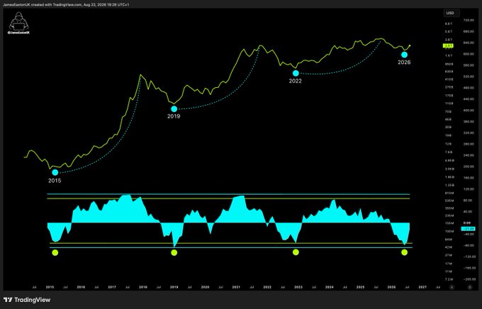
Task: Click the '2026' annotation text label
Action: (x=404, y=62)
